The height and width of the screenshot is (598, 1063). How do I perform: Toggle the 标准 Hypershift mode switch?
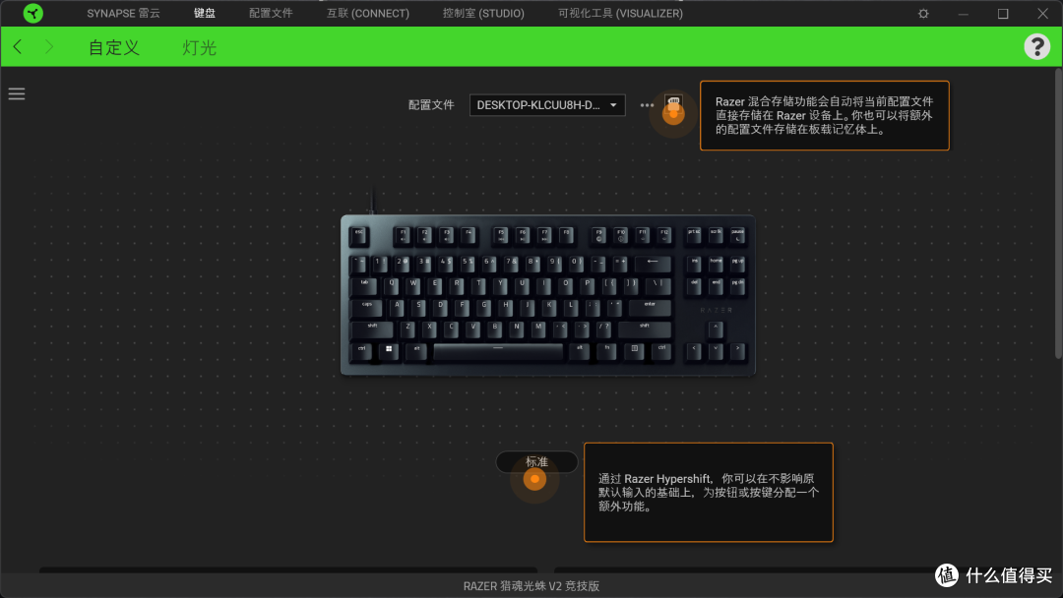tap(536, 462)
